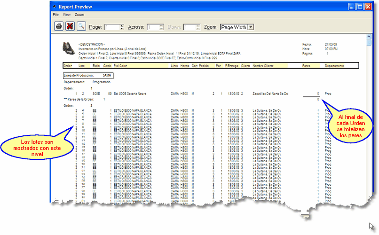Image resolution: width=379 pixels, height=235 pixels.
Task: Click the Page Width zoom combo box
Action: [x=233, y=27]
